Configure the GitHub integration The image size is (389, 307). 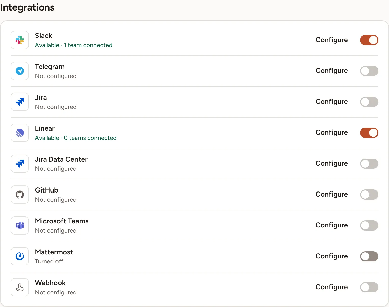[332, 195]
